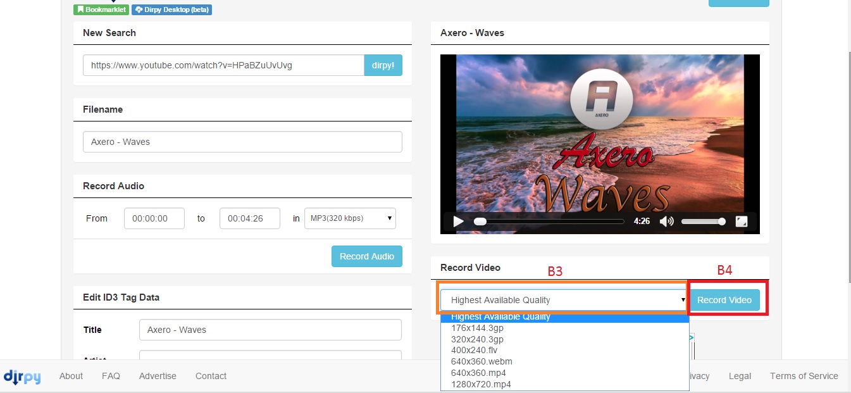The image size is (851, 393).
Task: Expand the Highest Available Quality dropdown
Action: (x=563, y=300)
